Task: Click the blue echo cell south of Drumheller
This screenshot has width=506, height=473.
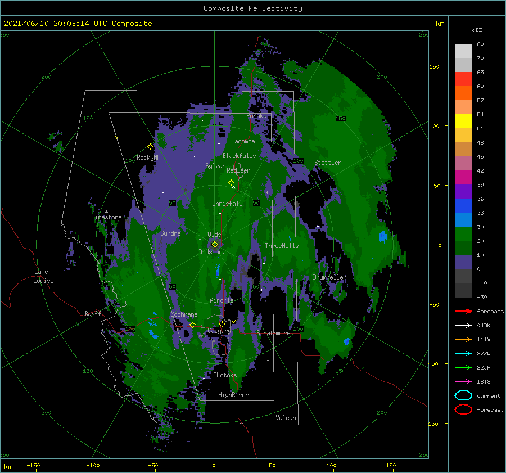Action: coord(346,341)
